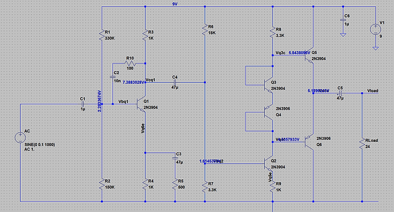Click the 500 value of R5
This screenshot has width=394, height=212.
coord(182,187)
